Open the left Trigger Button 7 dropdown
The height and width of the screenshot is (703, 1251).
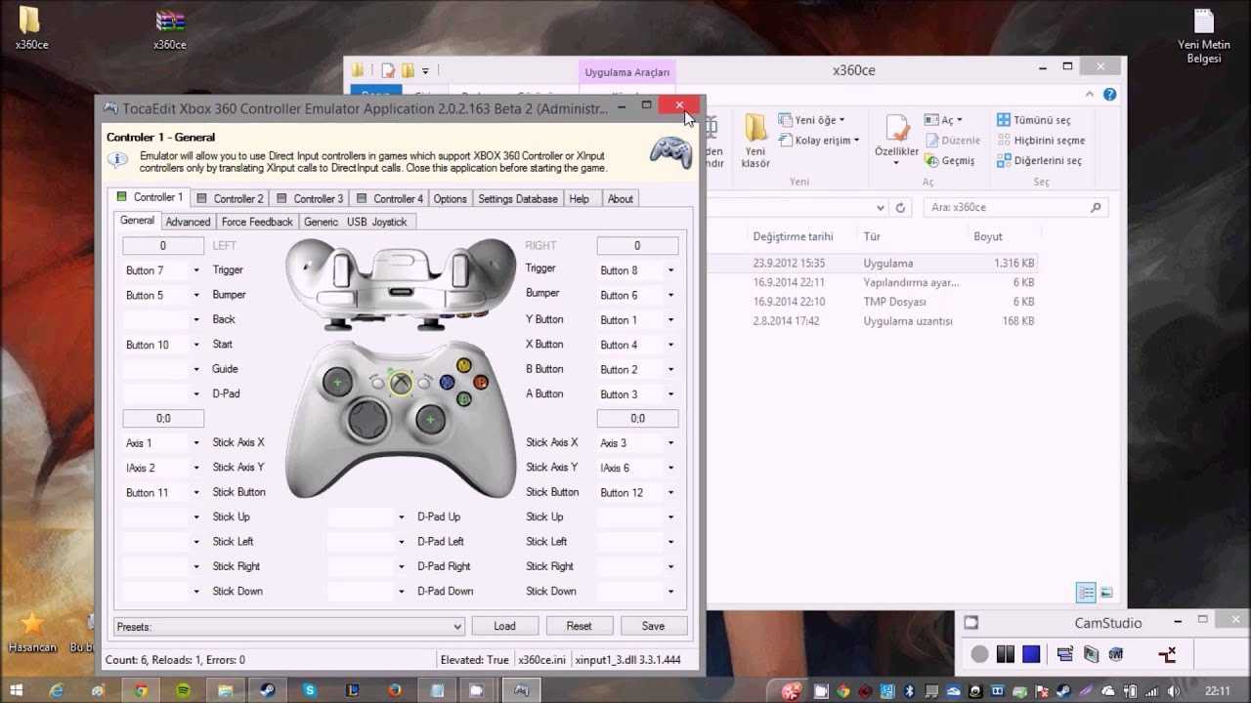[x=163, y=270]
